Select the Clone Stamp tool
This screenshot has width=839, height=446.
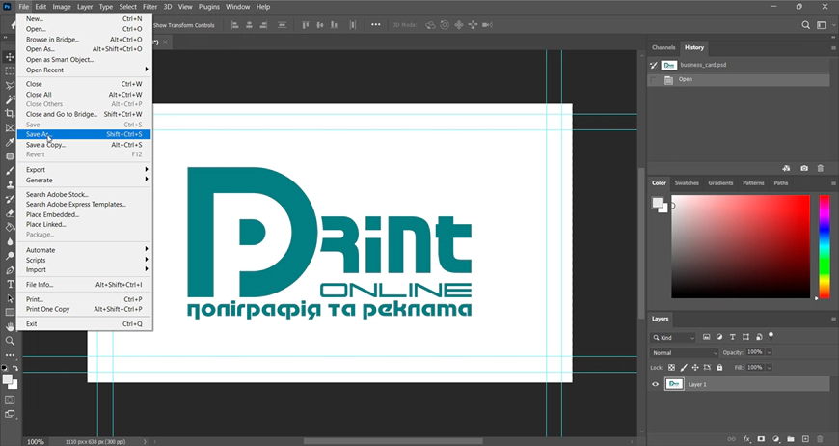pyautogui.click(x=10, y=184)
